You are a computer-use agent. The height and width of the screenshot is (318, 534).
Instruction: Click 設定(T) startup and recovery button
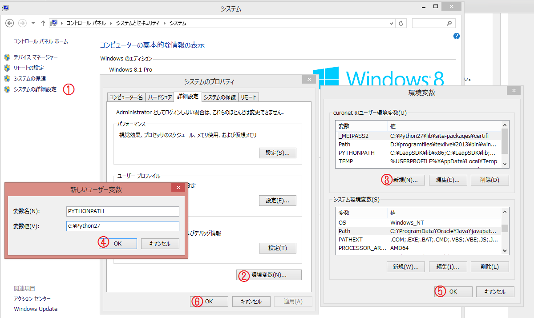(x=278, y=248)
